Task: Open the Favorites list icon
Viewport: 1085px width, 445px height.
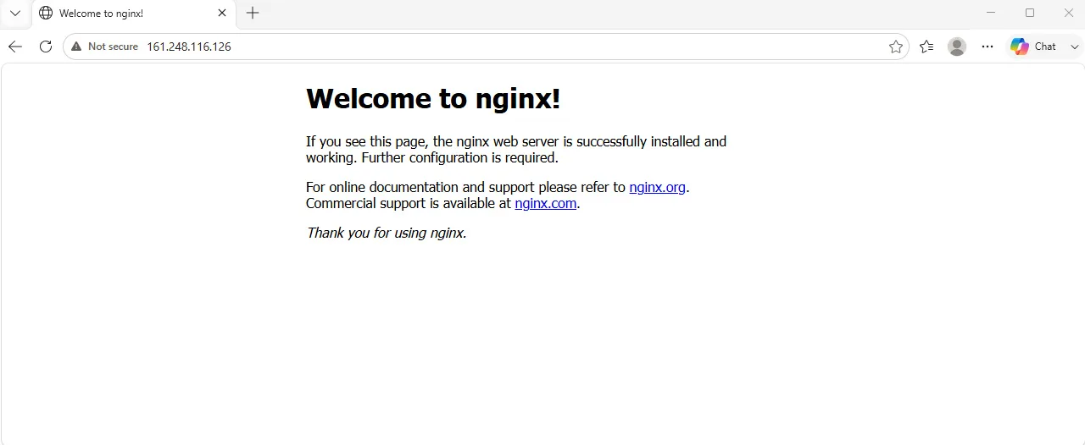Action: [926, 47]
